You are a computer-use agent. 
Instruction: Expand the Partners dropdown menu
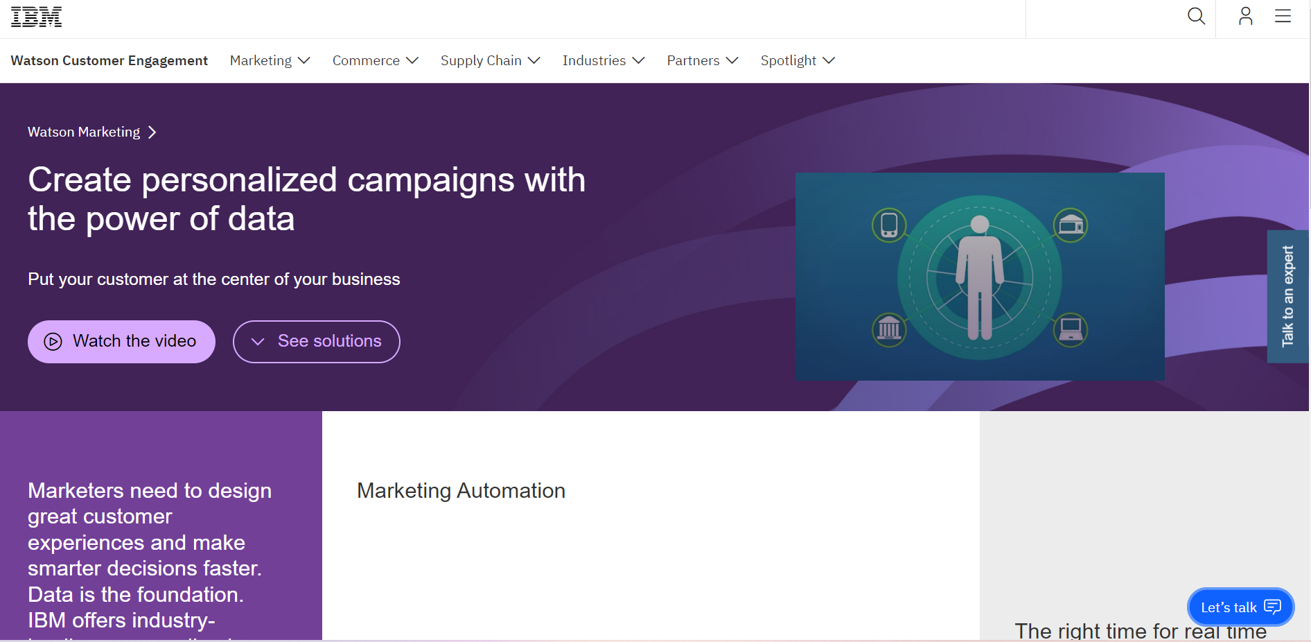click(x=702, y=60)
